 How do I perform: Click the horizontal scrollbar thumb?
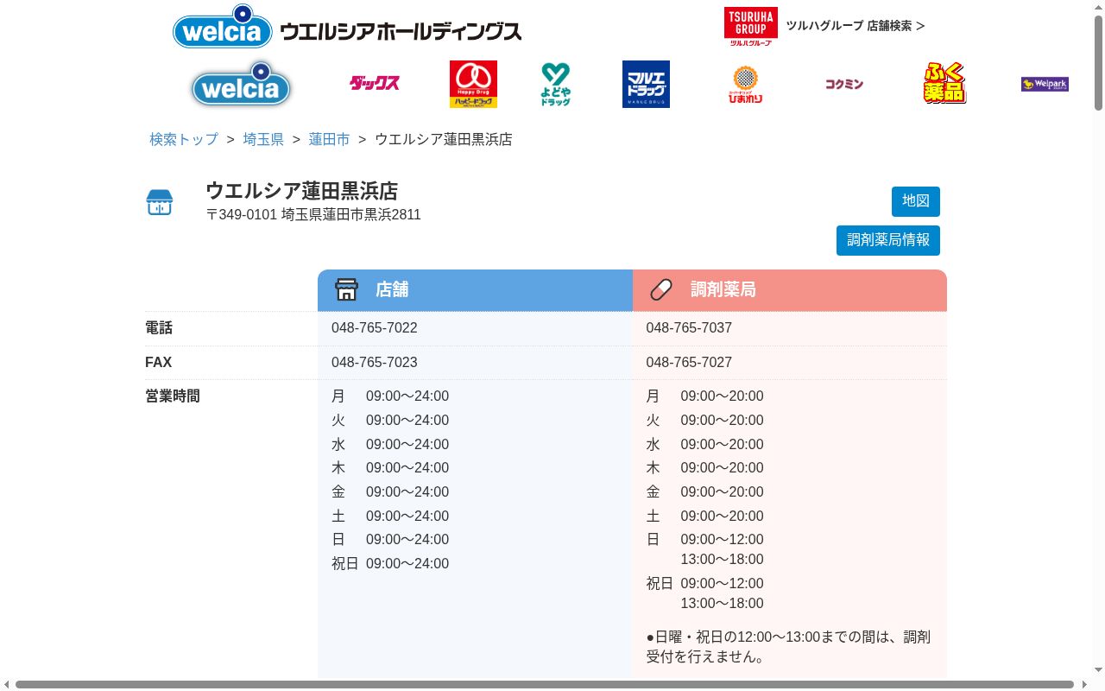[x=545, y=685]
